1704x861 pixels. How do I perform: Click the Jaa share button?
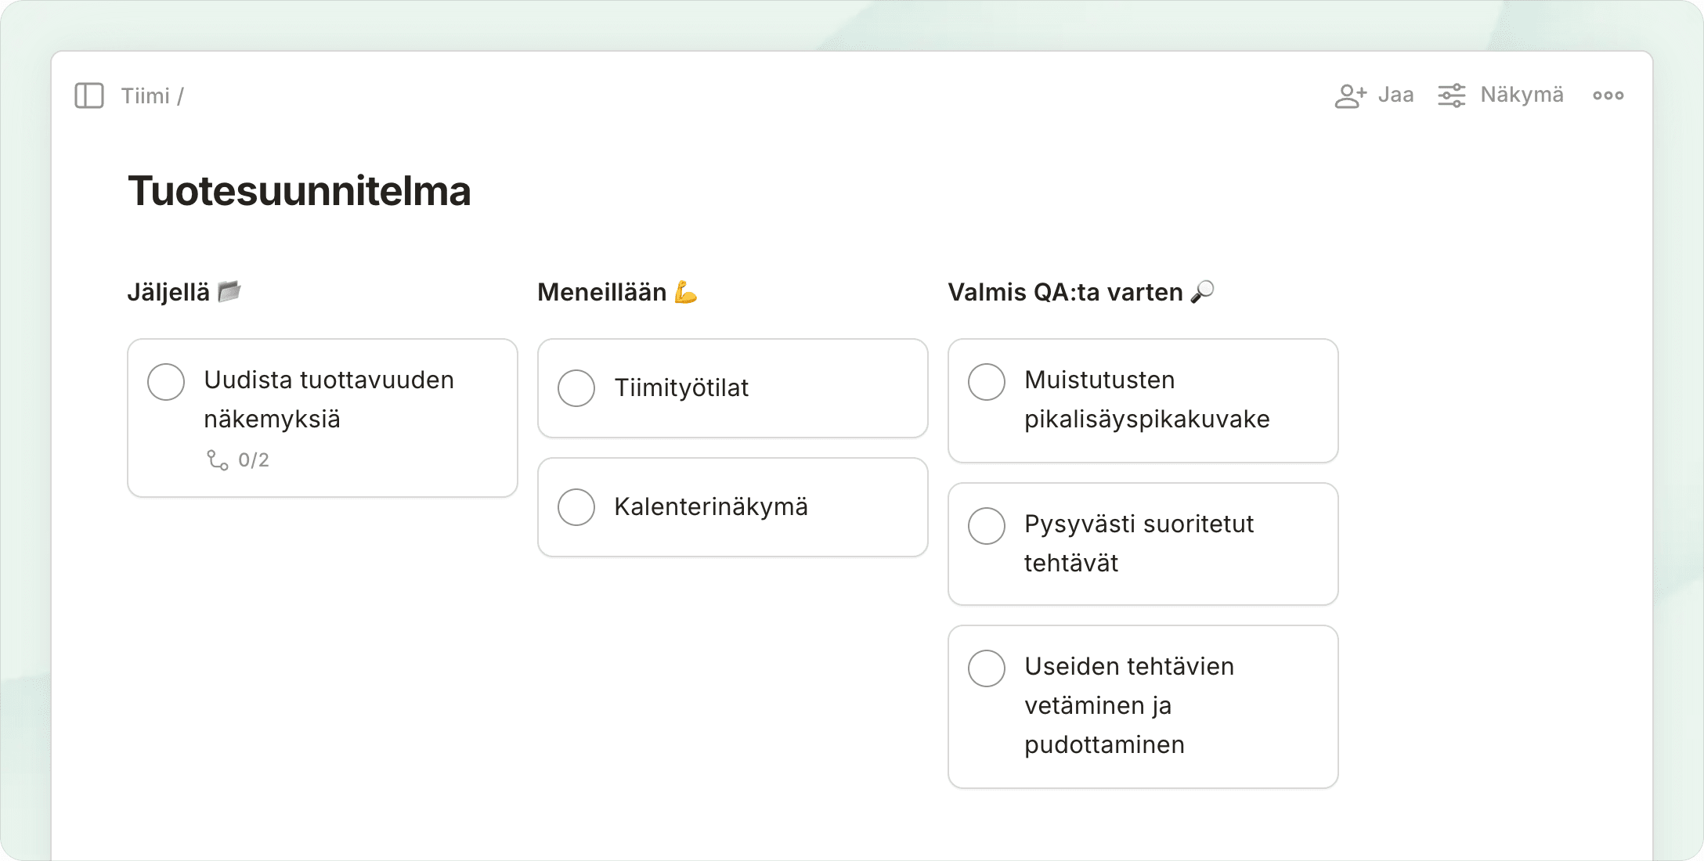(1395, 95)
